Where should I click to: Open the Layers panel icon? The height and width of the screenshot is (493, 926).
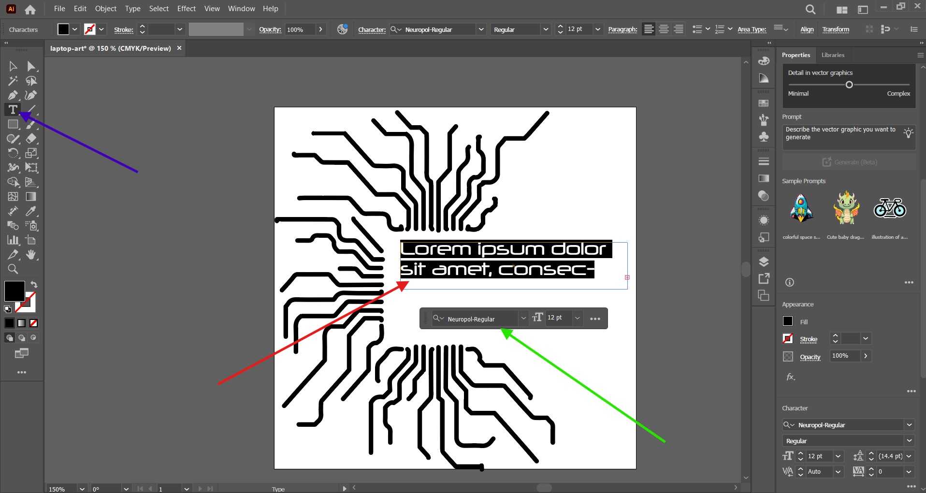pyautogui.click(x=764, y=262)
